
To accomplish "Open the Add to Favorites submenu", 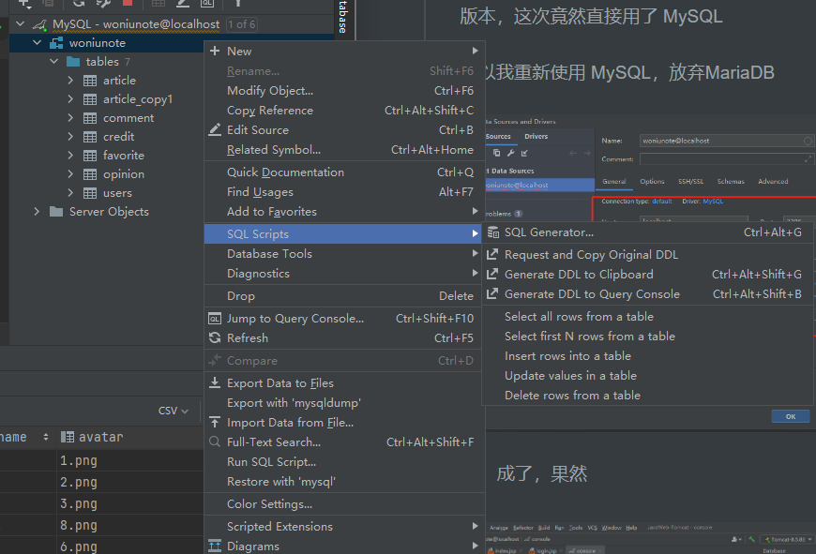I will [343, 212].
